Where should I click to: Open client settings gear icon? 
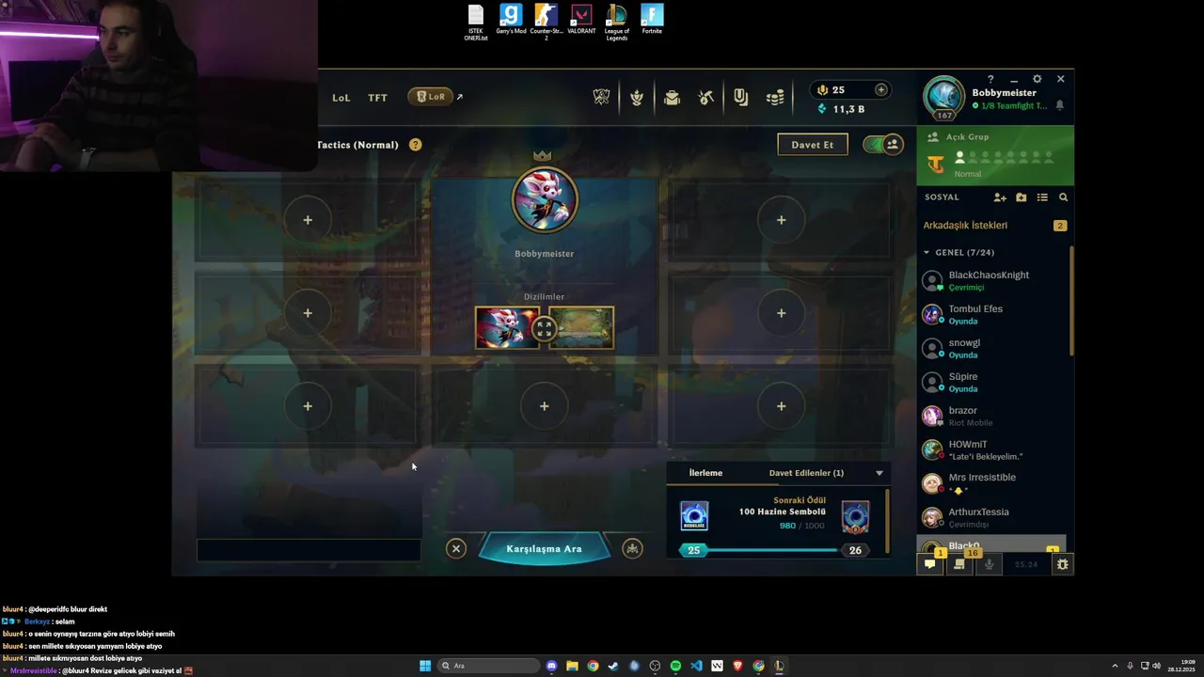1037,80
